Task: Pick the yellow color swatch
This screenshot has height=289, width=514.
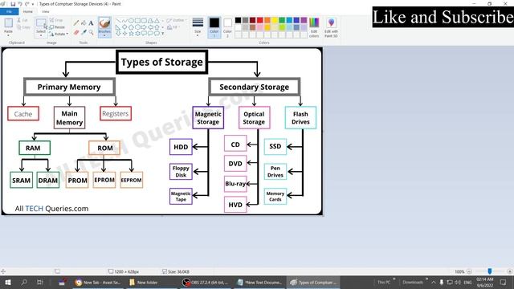Action: pos(275,20)
